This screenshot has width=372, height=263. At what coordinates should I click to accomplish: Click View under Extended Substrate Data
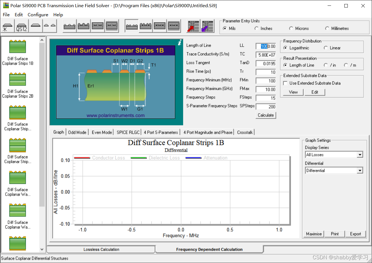coord(293,92)
